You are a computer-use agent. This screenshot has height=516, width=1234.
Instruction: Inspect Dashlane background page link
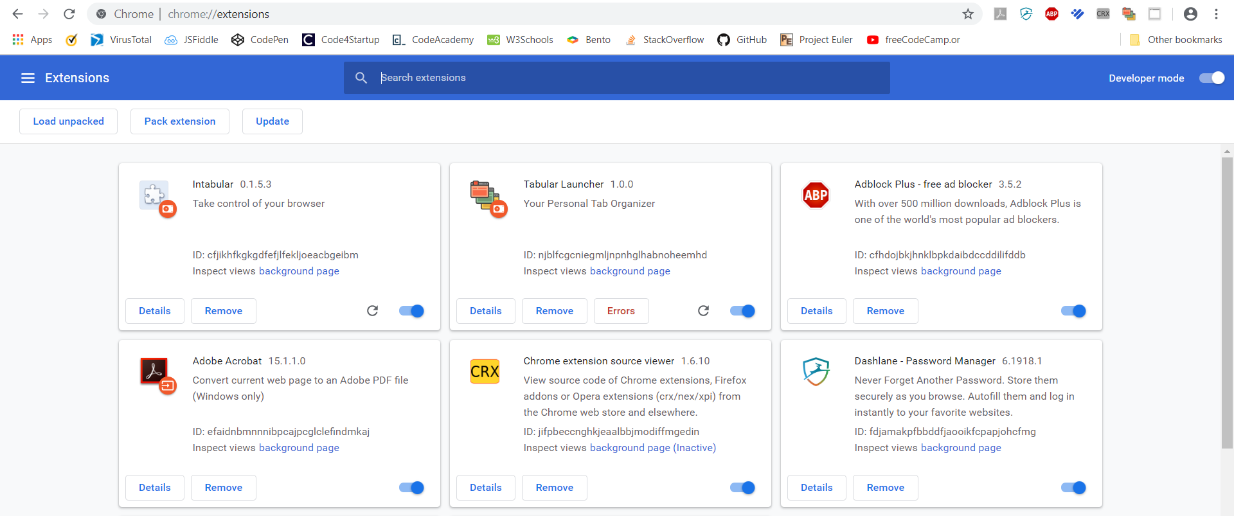pyautogui.click(x=961, y=448)
